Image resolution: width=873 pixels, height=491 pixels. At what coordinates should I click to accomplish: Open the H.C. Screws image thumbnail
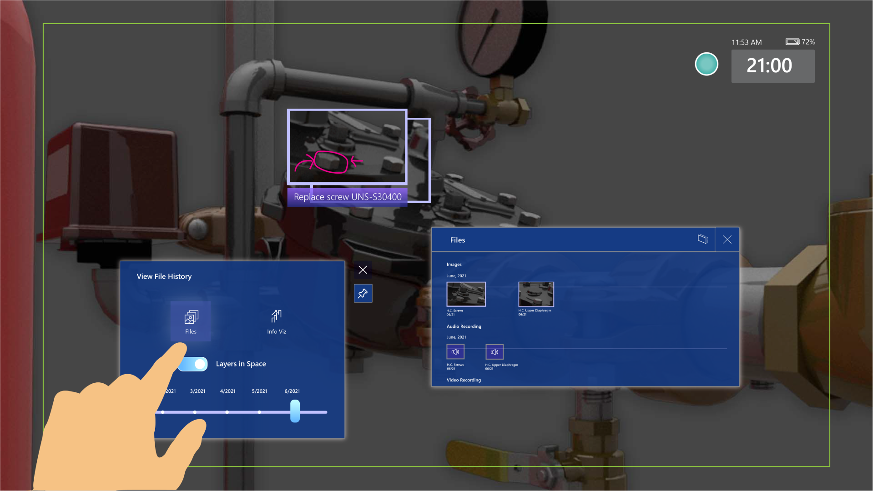click(466, 294)
